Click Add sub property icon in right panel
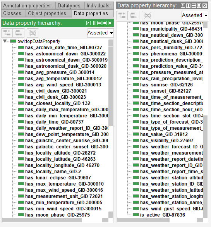The width and height of the screenshot is (211, 227). 122,15
